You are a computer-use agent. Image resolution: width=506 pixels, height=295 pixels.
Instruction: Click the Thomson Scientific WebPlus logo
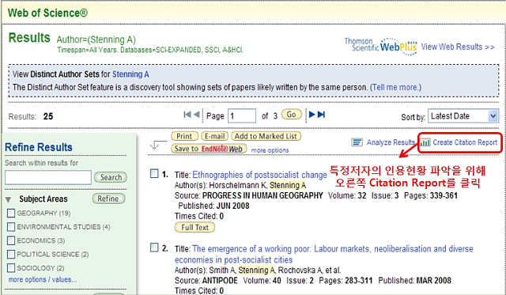pyautogui.click(x=381, y=46)
